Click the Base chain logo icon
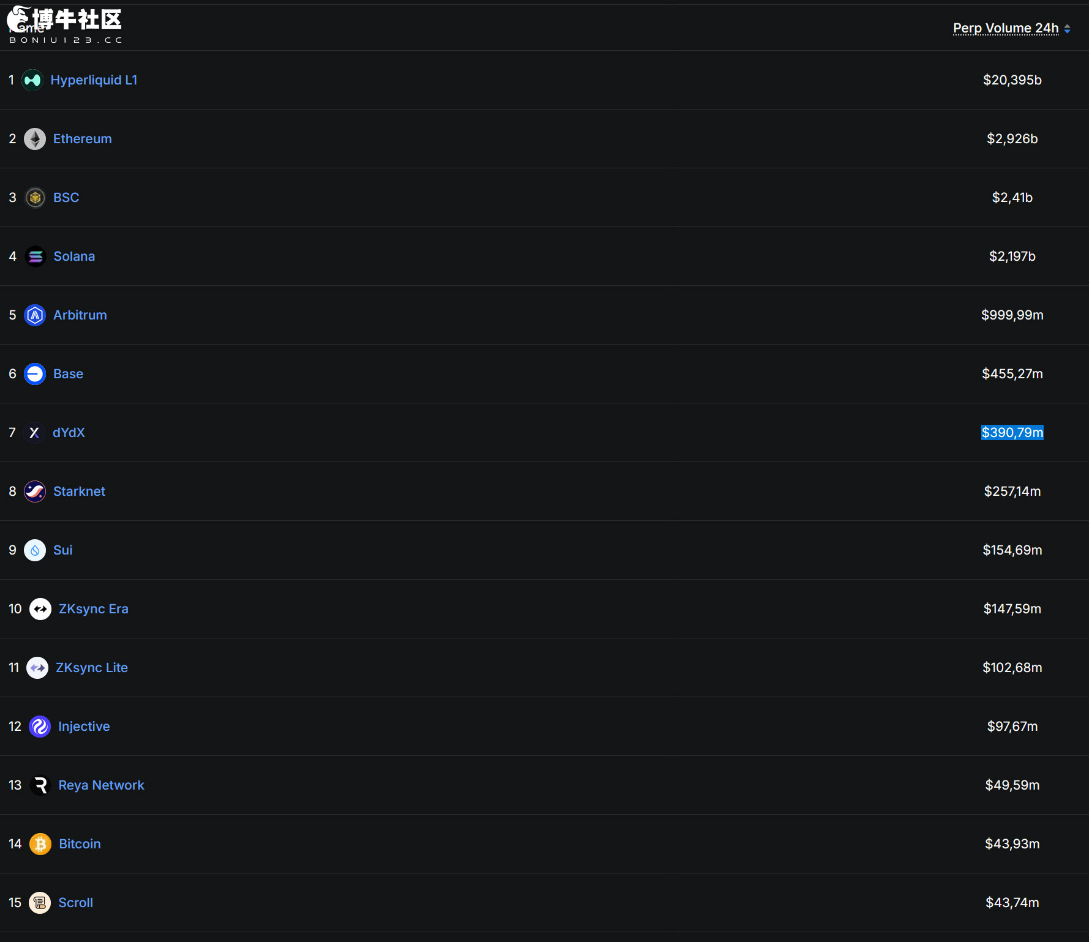The image size is (1089, 942). coord(35,374)
